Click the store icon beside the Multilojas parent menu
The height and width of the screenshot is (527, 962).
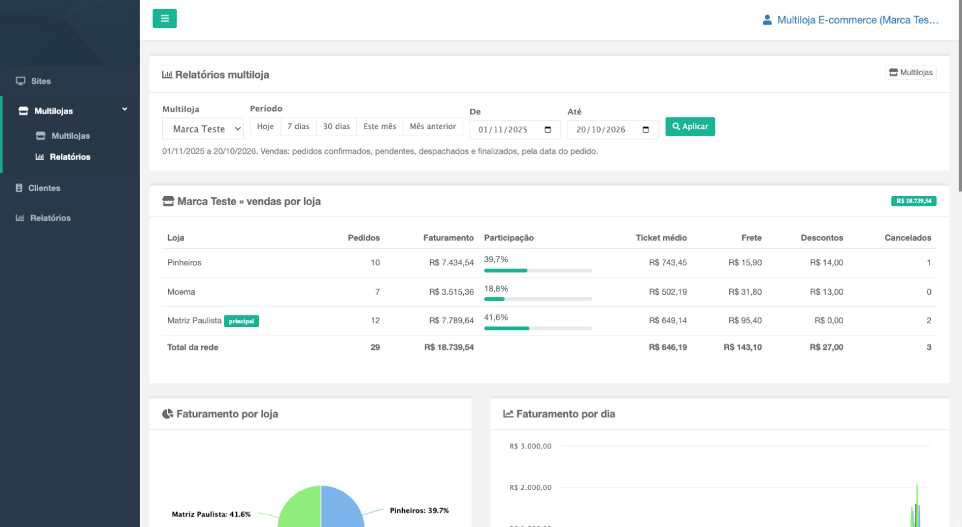click(23, 111)
